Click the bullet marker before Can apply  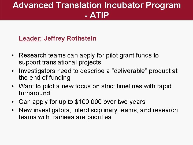pyautogui.click(x=13, y=102)
